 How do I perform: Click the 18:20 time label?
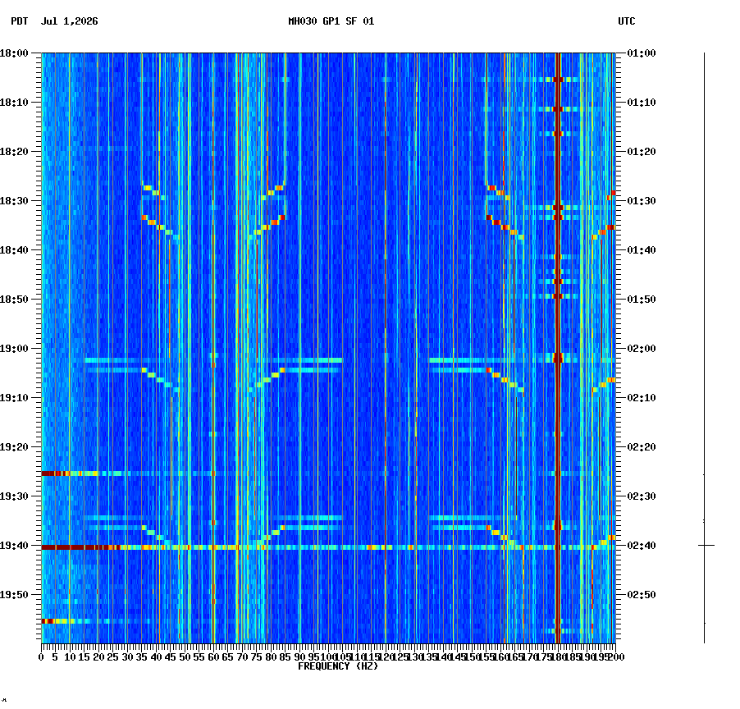click(x=14, y=152)
